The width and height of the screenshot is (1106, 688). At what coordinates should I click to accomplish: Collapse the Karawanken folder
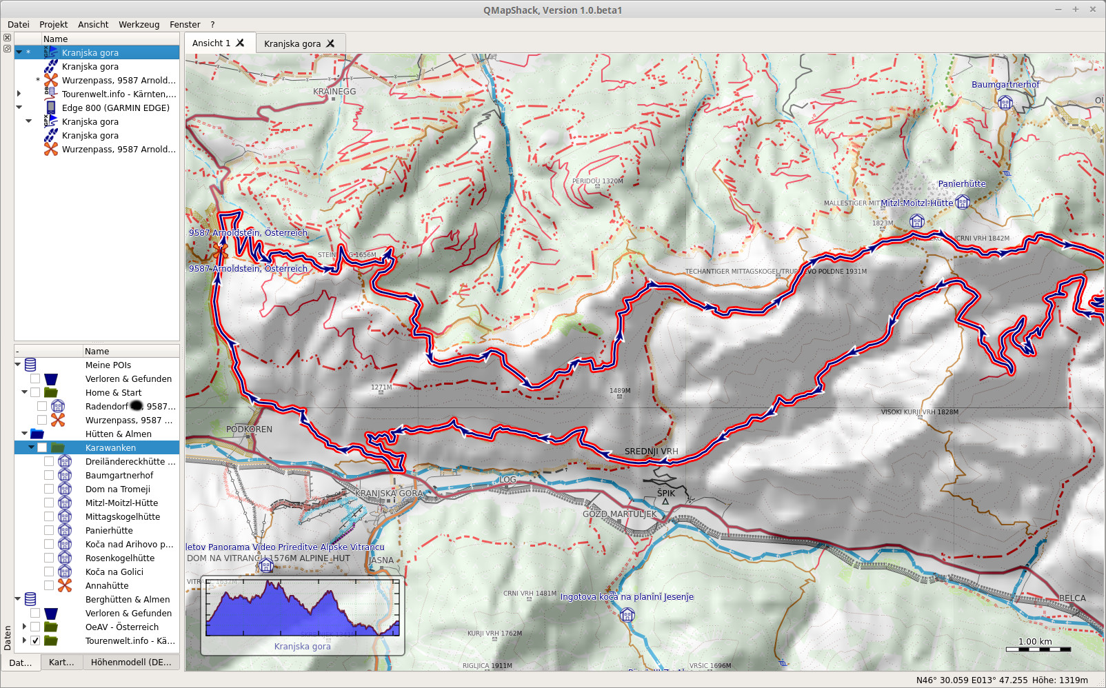[x=31, y=447]
